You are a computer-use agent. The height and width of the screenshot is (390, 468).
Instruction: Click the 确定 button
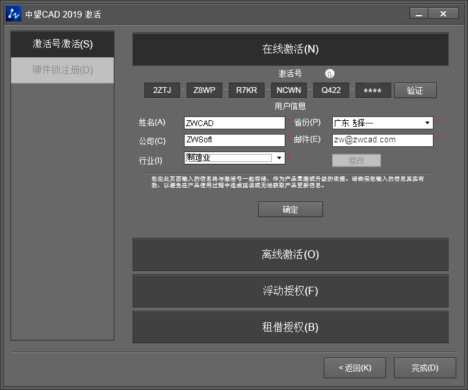pyautogui.click(x=291, y=209)
